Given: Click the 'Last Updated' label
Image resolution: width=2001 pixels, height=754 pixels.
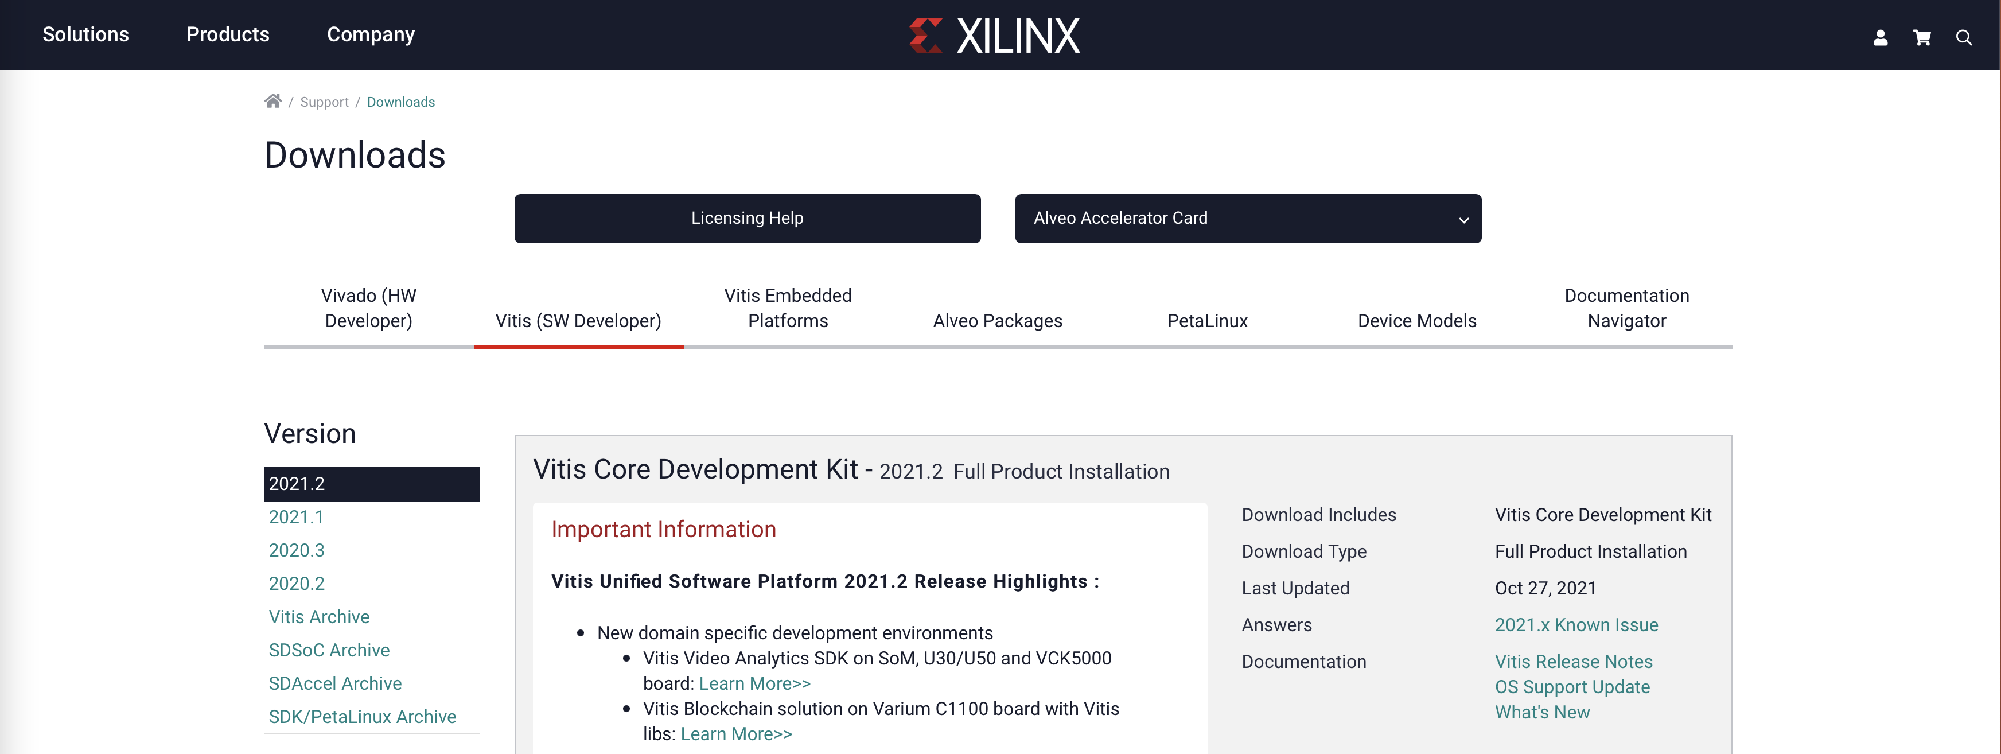Looking at the screenshot, I should [x=1295, y=588].
